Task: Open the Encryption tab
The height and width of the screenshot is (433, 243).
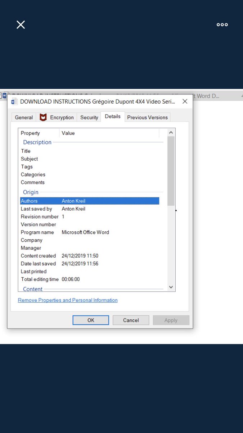Action: (57, 117)
